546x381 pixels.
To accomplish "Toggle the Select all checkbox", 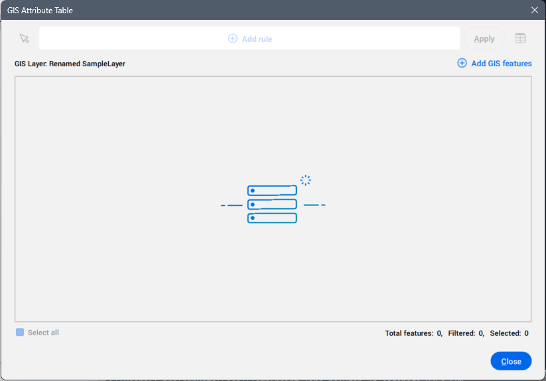I will point(20,332).
